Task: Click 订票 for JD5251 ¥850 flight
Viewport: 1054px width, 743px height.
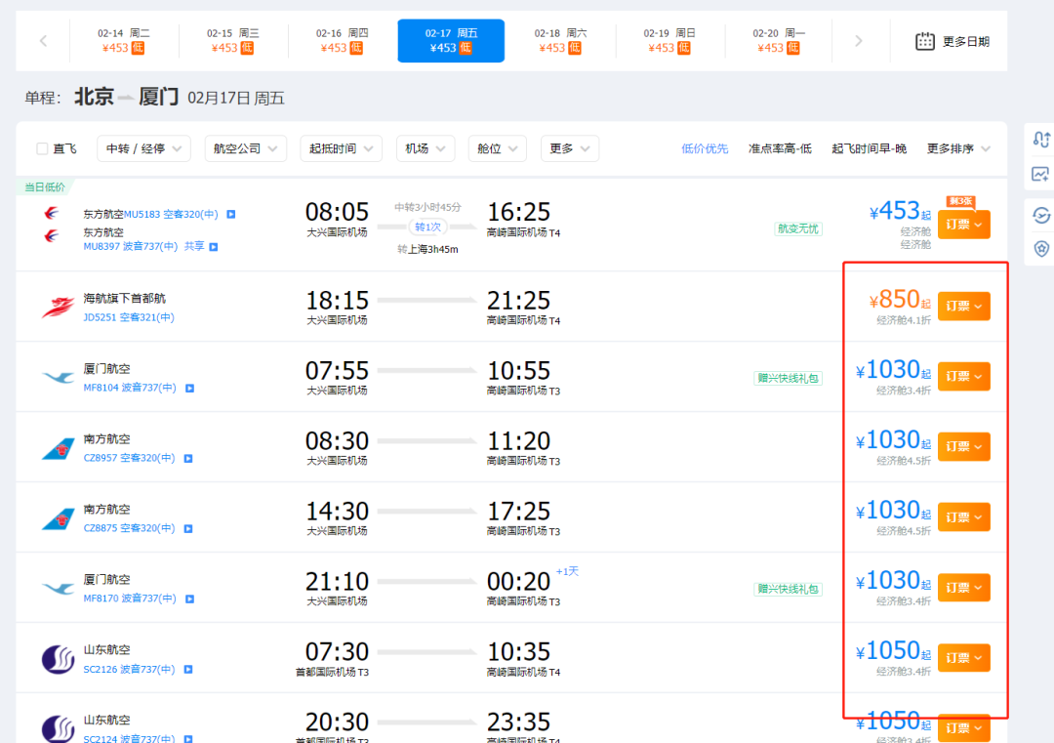Action: tap(964, 306)
